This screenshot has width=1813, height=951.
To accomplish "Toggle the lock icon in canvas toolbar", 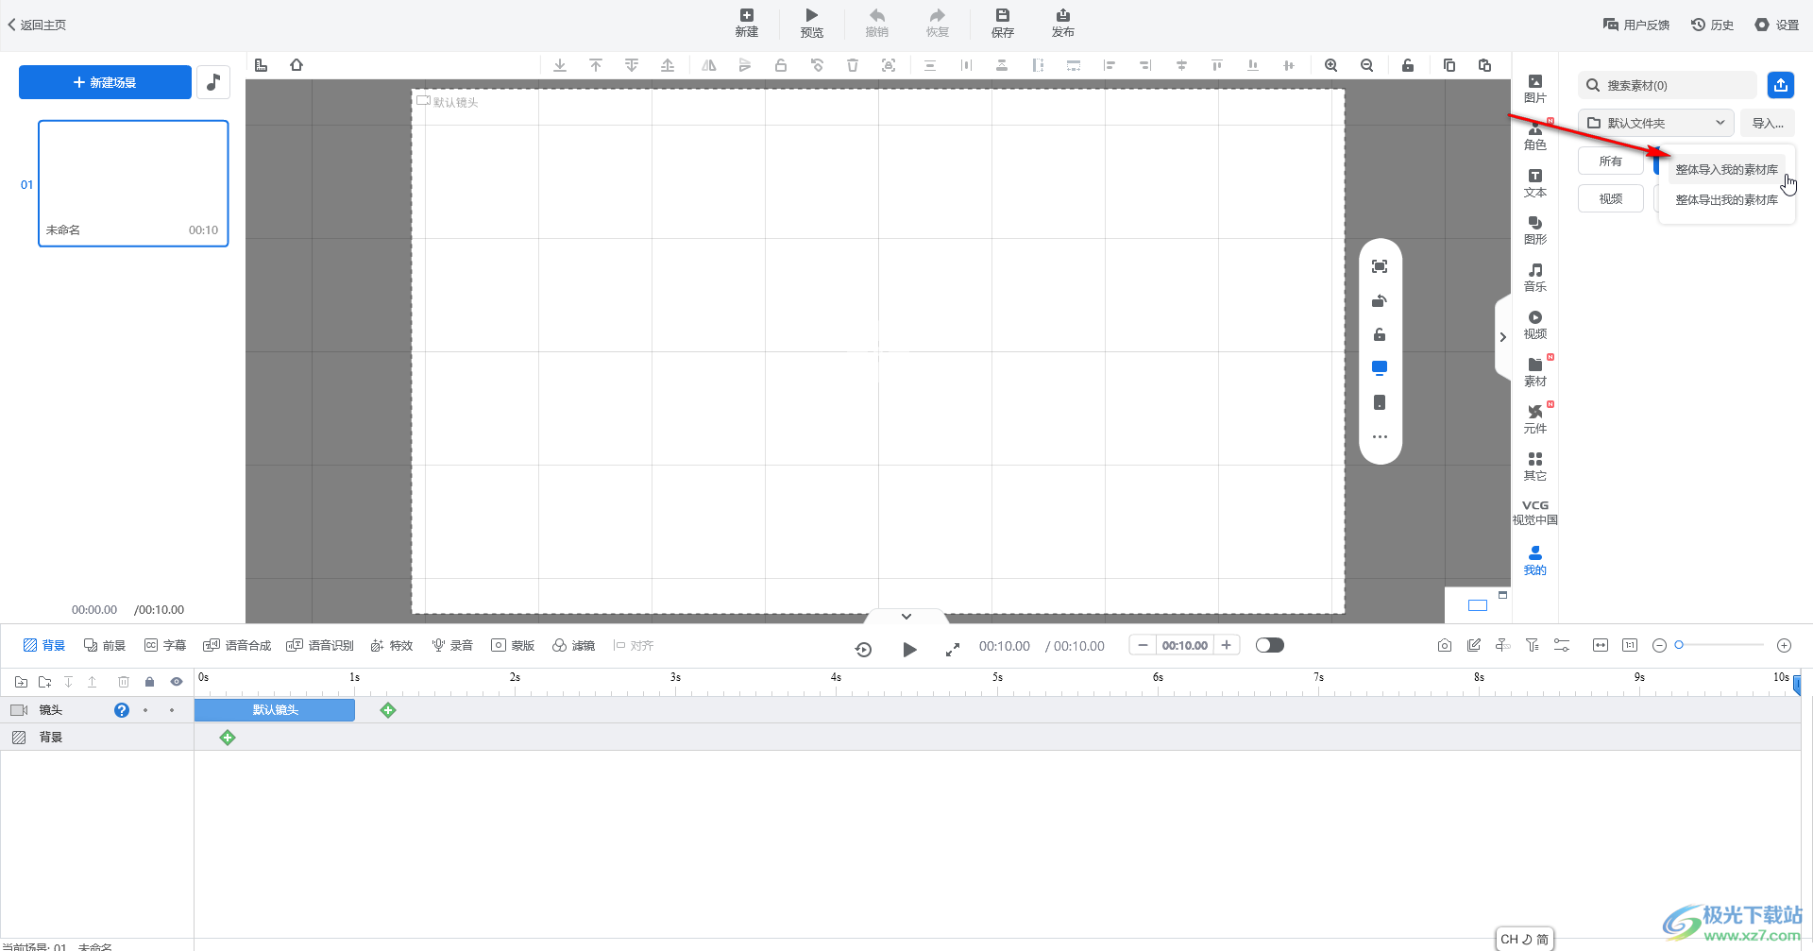I will (1407, 65).
